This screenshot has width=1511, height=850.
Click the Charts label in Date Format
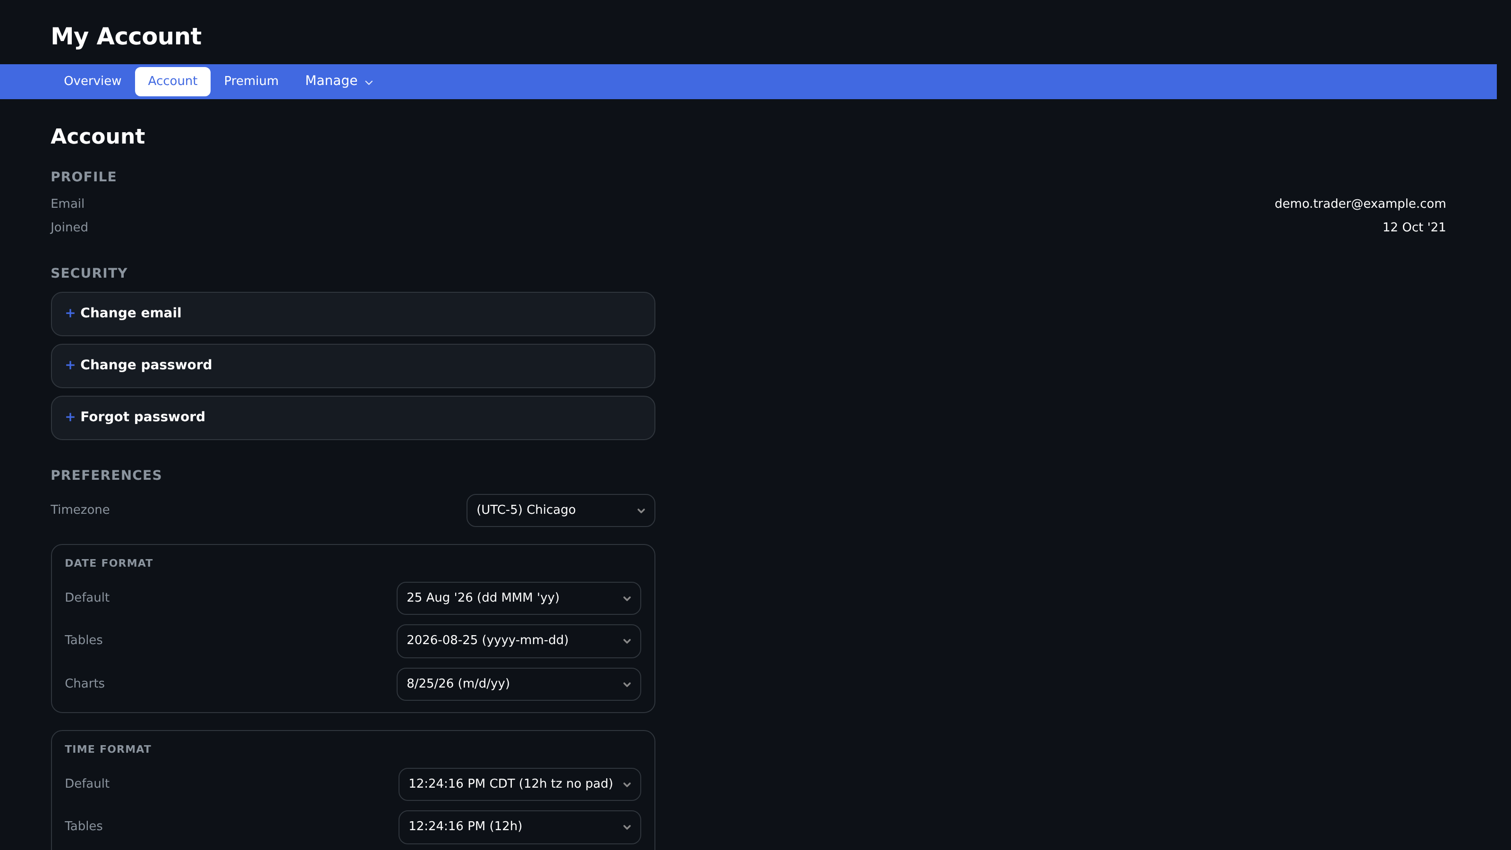coord(85,683)
